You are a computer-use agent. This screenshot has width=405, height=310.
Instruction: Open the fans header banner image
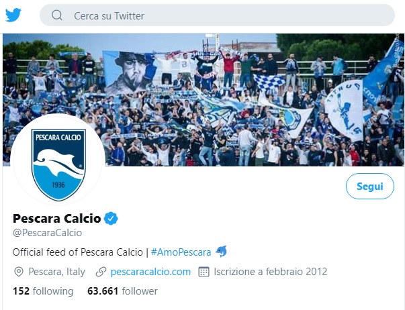[204, 99]
